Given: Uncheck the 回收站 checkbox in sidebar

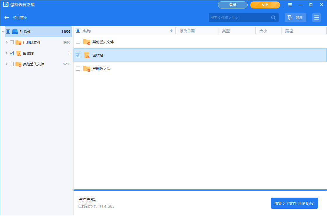Looking at the screenshot, I should tap(12, 53).
